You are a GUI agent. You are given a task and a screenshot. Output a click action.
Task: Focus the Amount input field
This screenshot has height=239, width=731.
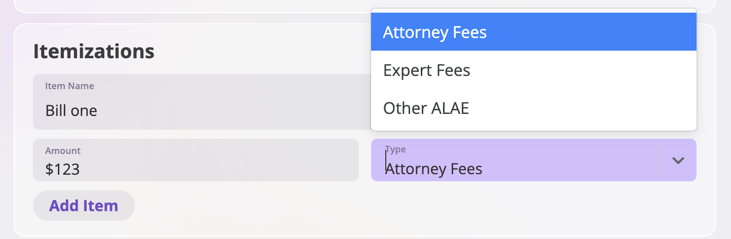pyautogui.click(x=196, y=160)
